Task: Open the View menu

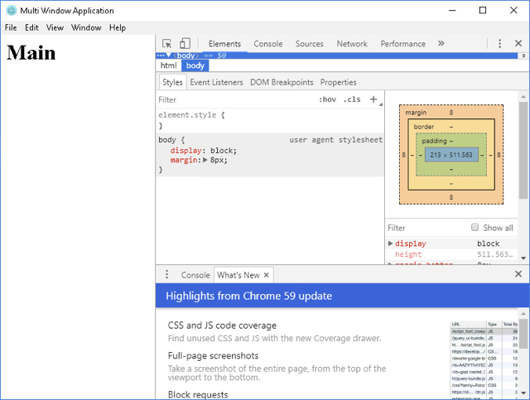Action: pos(55,27)
